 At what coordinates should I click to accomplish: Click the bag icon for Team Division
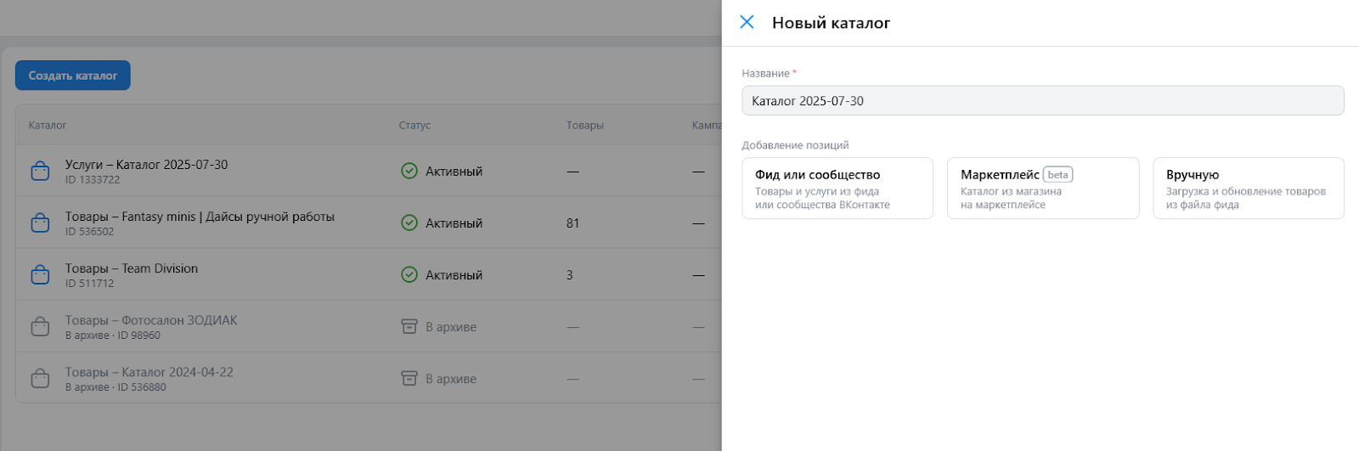[x=40, y=275]
